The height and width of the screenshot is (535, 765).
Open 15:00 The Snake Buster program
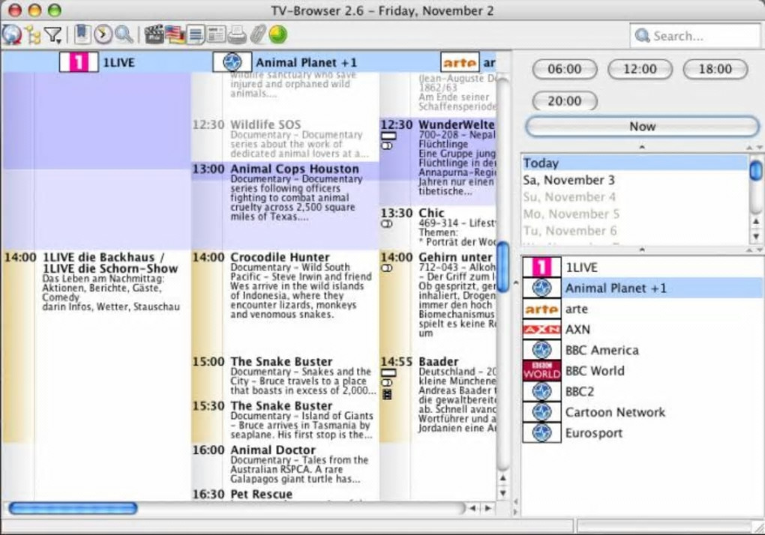point(285,375)
